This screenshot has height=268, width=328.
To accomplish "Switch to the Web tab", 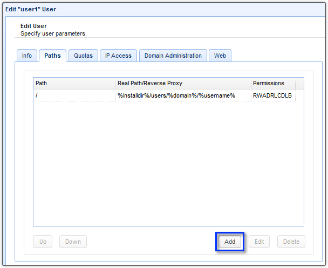I will click(x=220, y=56).
